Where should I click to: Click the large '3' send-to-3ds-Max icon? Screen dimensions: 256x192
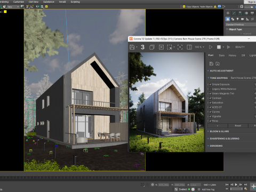(x=142, y=47)
